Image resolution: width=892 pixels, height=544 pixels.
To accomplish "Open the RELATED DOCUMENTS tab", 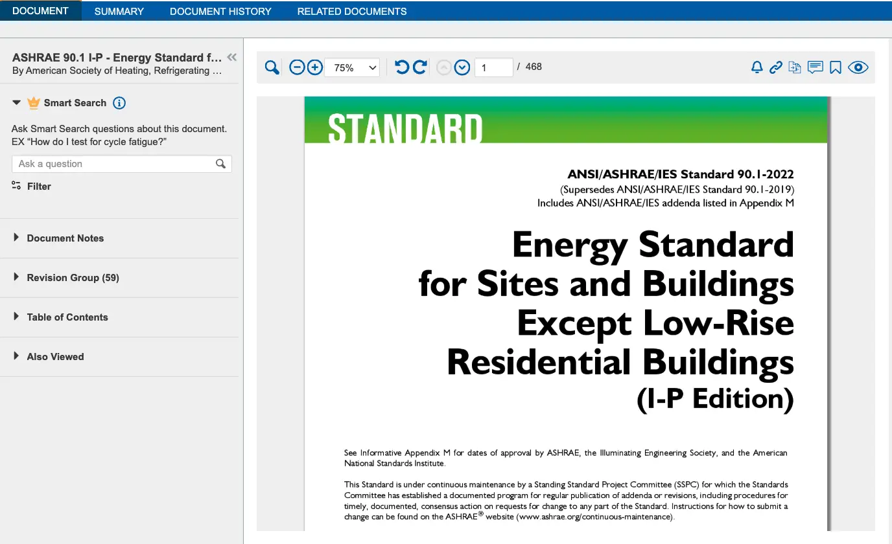I will pyautogui.click(x=352, y=11).
